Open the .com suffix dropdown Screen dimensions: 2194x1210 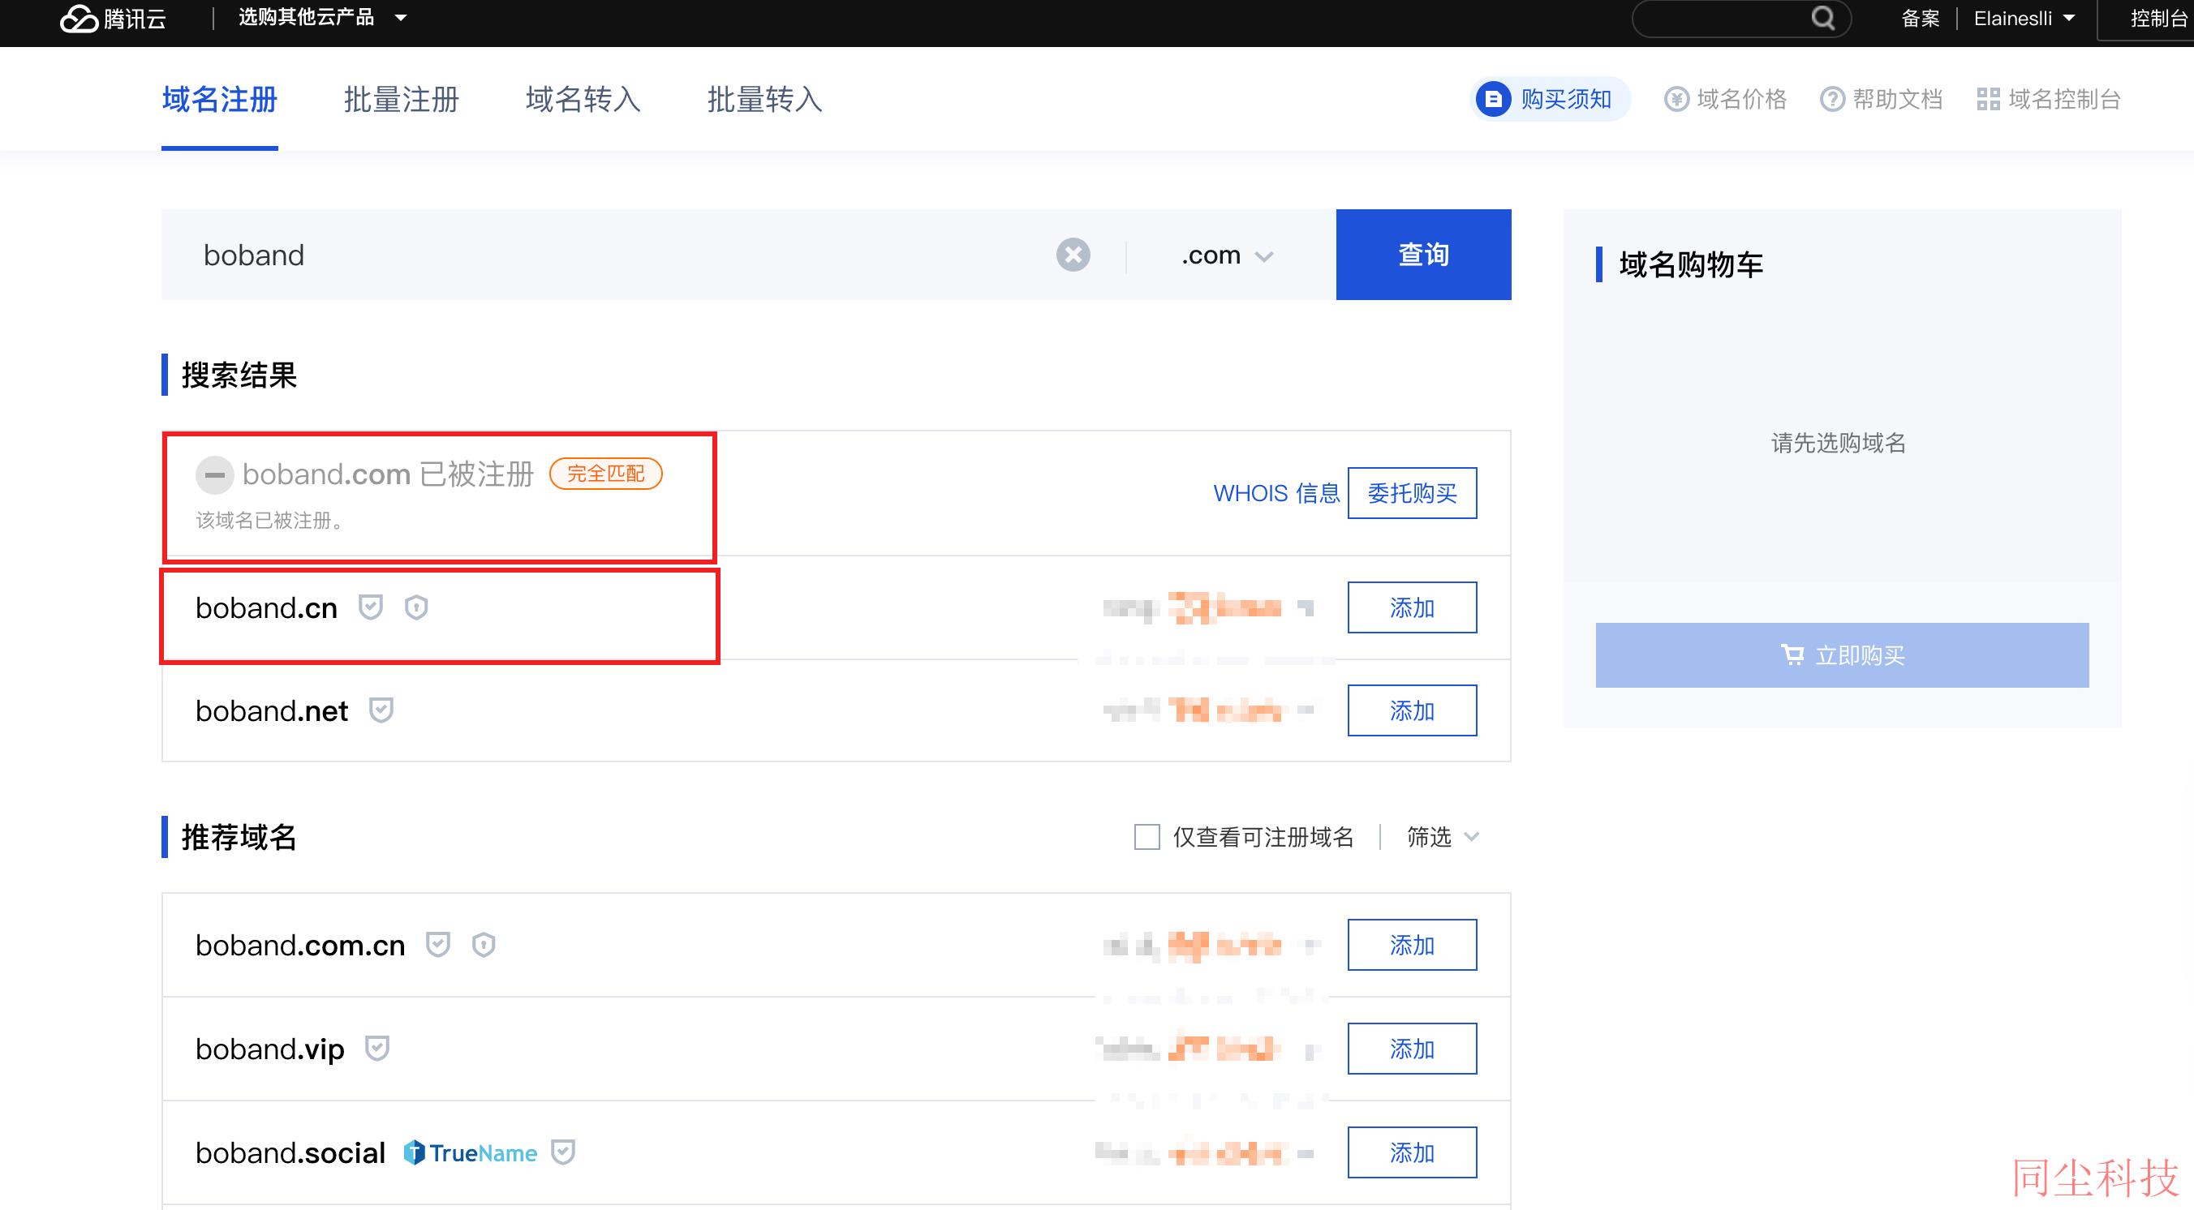1228,255
